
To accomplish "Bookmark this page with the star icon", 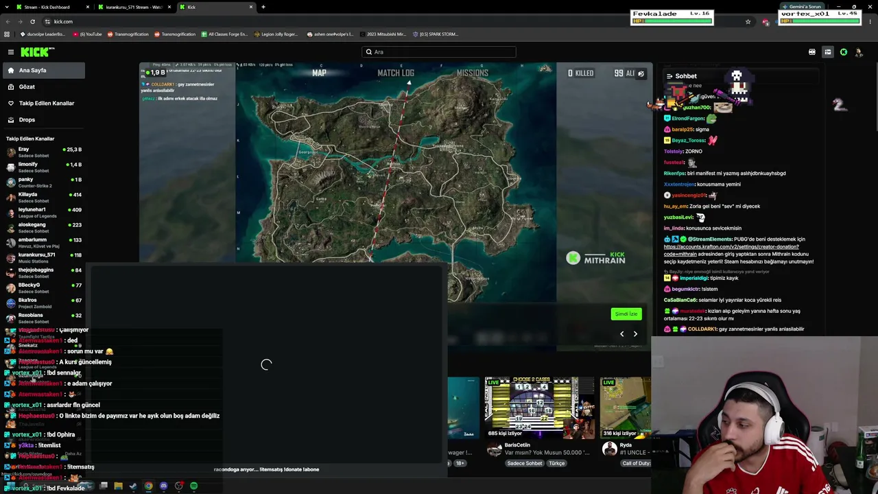I will (x=748, y=21).
